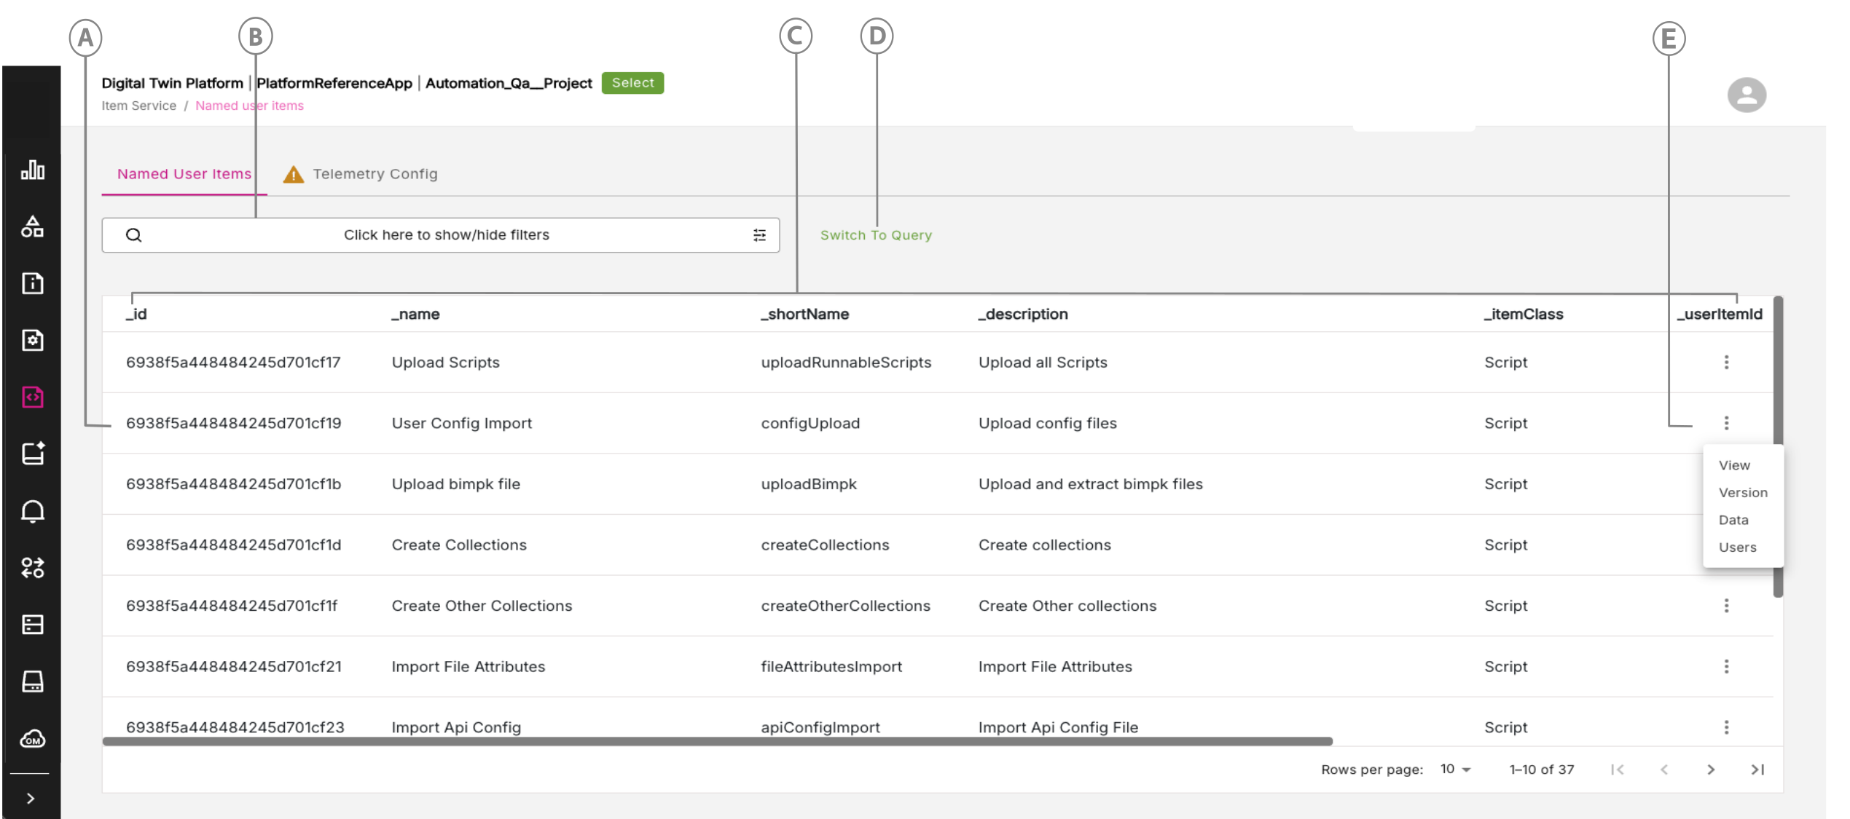Open the file settings gear sidebar icon

[x=33, y=340]
